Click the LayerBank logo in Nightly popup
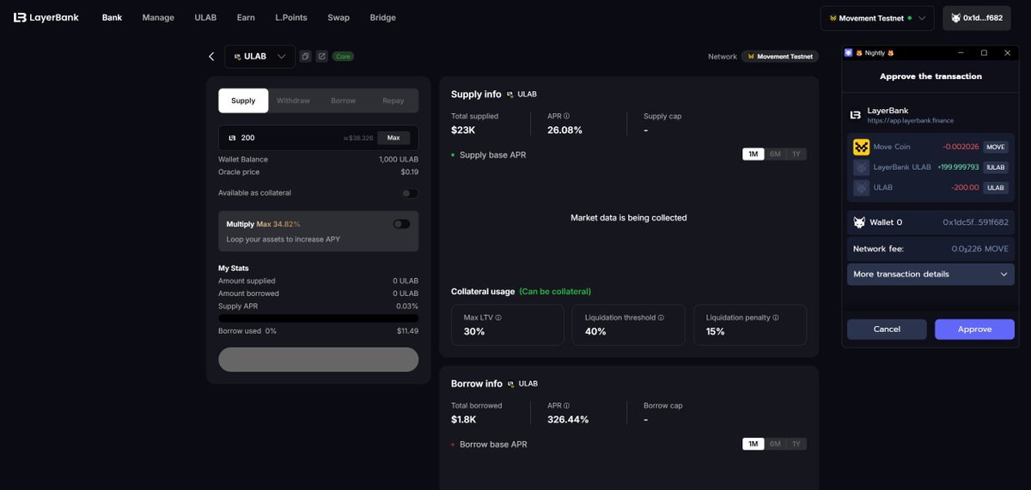This screenshot has width=1031, height=490. pos(856,114)
